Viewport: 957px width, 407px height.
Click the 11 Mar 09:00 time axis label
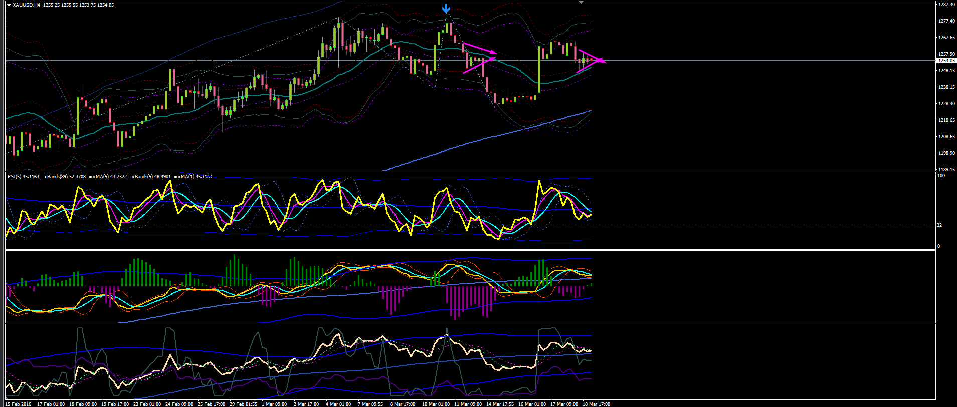468,404
